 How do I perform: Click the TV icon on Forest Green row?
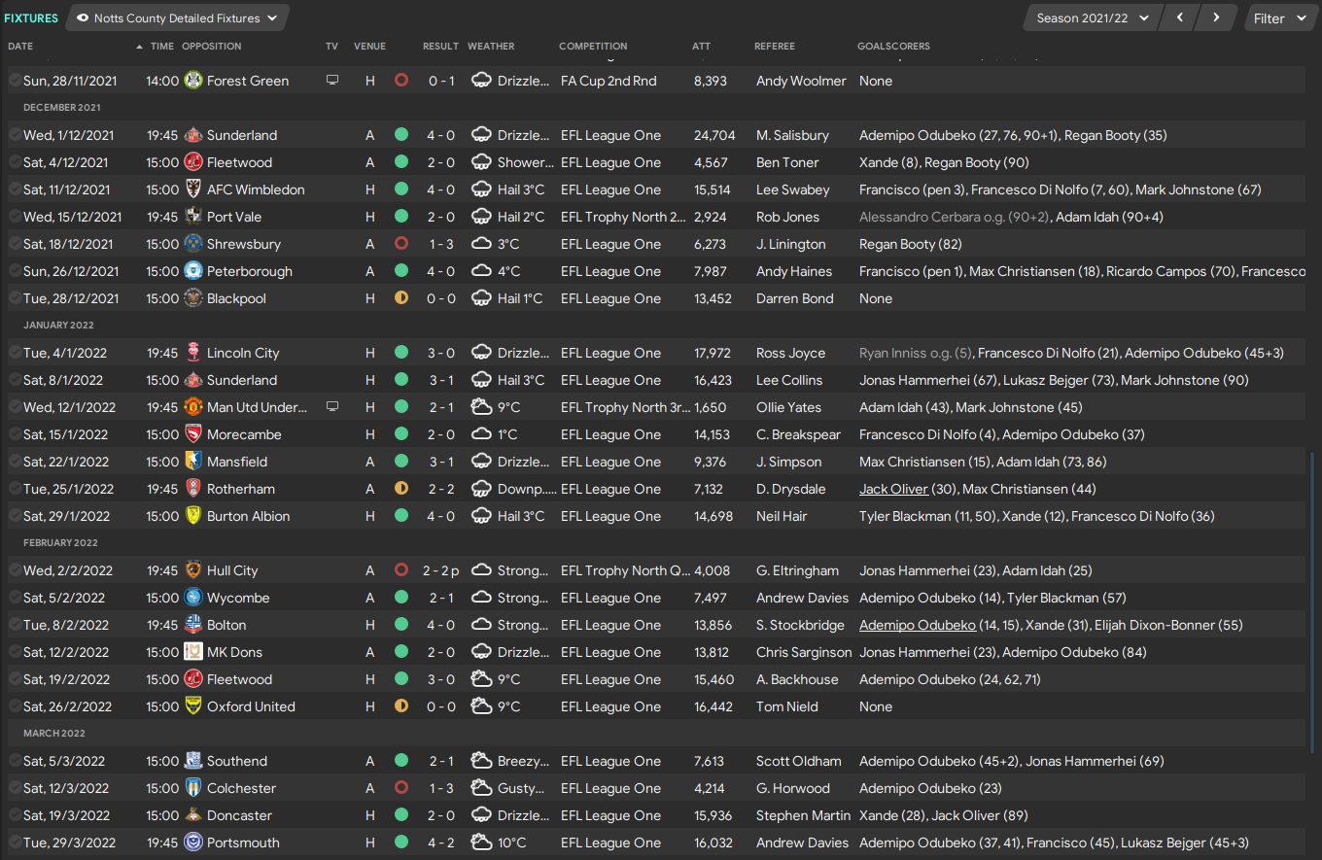(x=332, y=81)
